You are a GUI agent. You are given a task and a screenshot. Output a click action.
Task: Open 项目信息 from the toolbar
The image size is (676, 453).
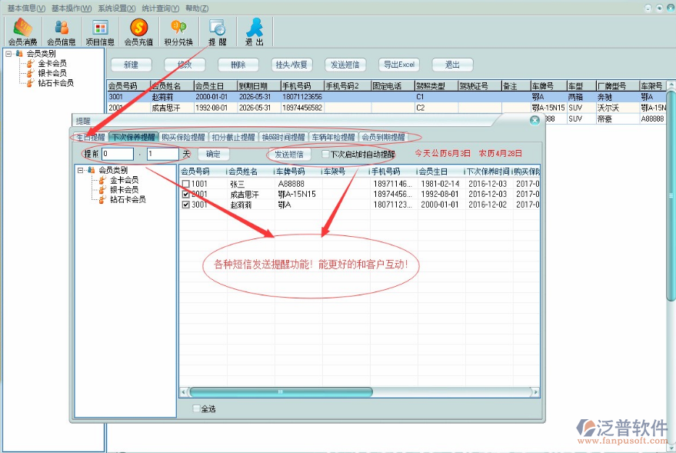point(100,31)
